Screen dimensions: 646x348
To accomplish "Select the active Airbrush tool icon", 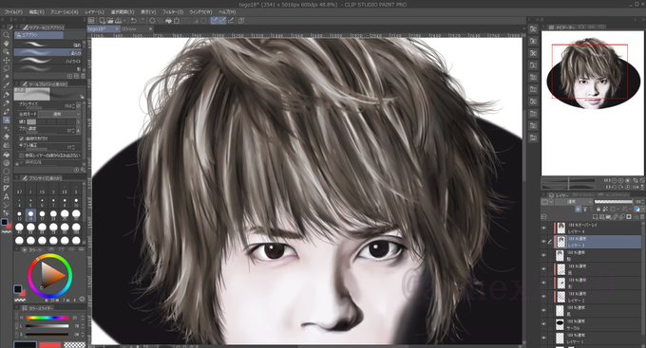I will pyautogui.click(x=7, y=119).
